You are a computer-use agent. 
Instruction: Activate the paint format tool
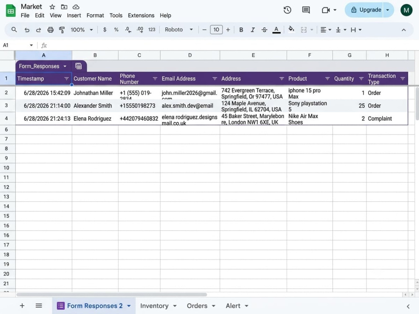click(62, 30)
